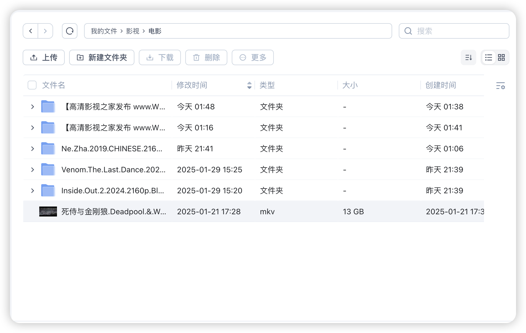
Task: Expand the Venom.The.Last.Dance folder
Action: coord(33,170)
